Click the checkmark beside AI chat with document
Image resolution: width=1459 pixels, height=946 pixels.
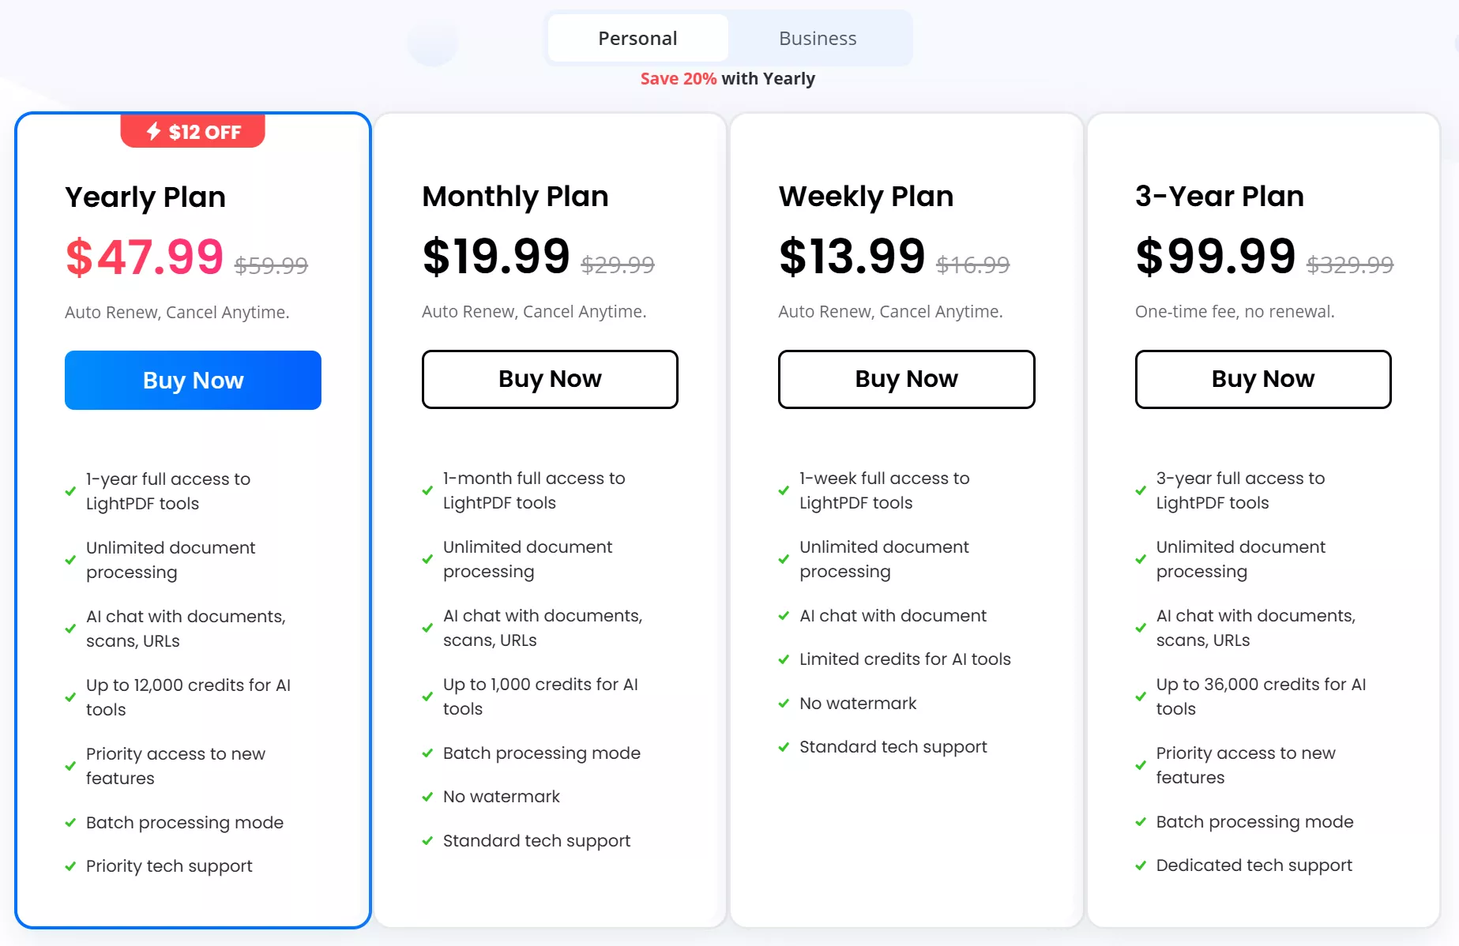[x=783, y=616]
